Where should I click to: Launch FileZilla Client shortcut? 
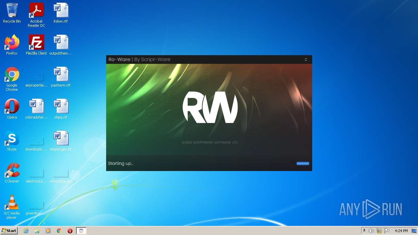36,45
